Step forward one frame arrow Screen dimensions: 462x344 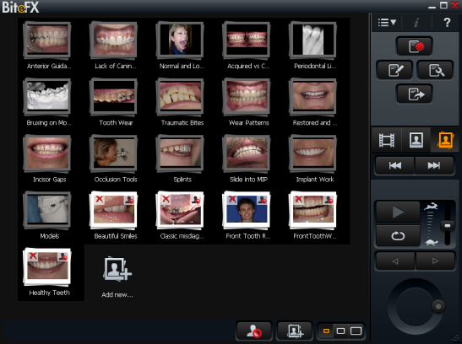435,261
